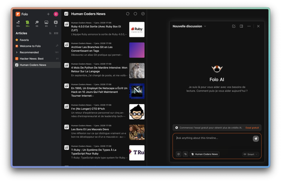This screenshot has width=281, height=182.
Task: Click the pin icon on Welcome to Folo
Action: [57, 46]
